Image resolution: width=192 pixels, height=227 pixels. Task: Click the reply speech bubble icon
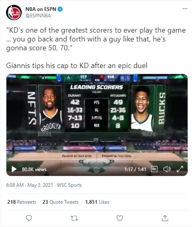point(29,218)
